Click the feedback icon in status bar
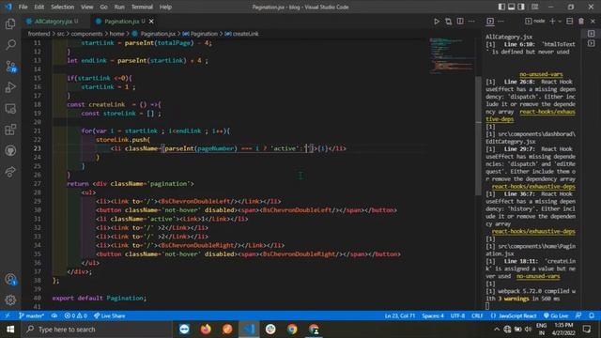This screenshot has height=338, width=601. (578, 315)
